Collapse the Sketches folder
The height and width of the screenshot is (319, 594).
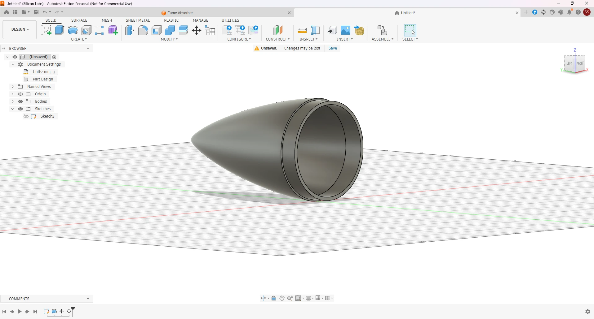pyautogui.click(x=13, y=109)
